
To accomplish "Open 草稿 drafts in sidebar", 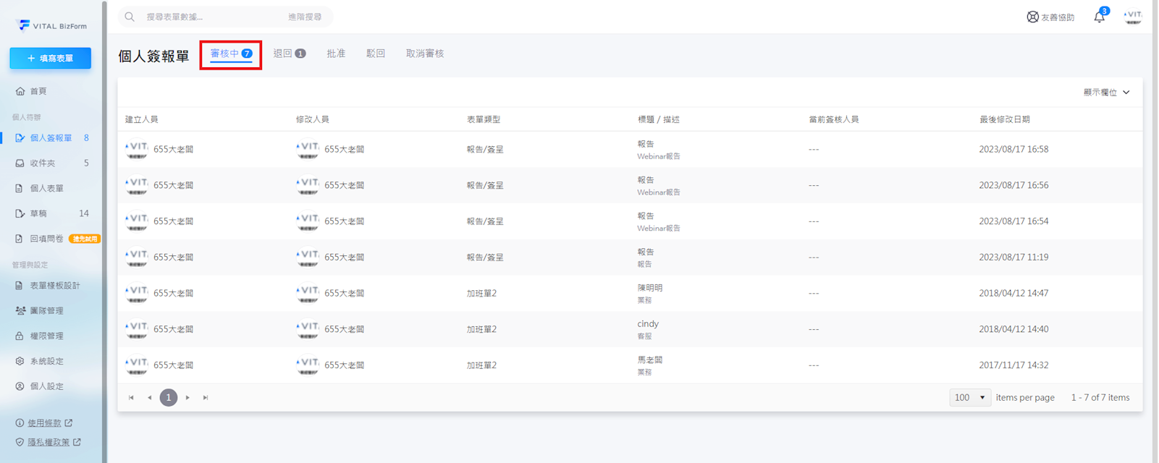I will coord(38,213).
